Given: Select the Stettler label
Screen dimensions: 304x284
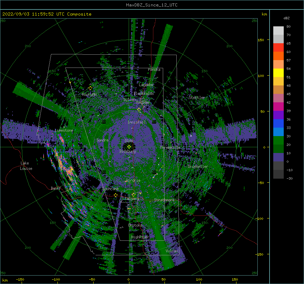Looking at the screenshot, I should click(x=197, y=98).
